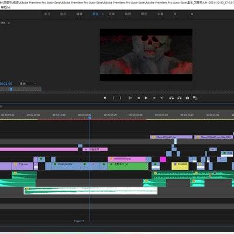Open the first workspace tab at far left
The image size is (234, 234).
coord(47,14)
